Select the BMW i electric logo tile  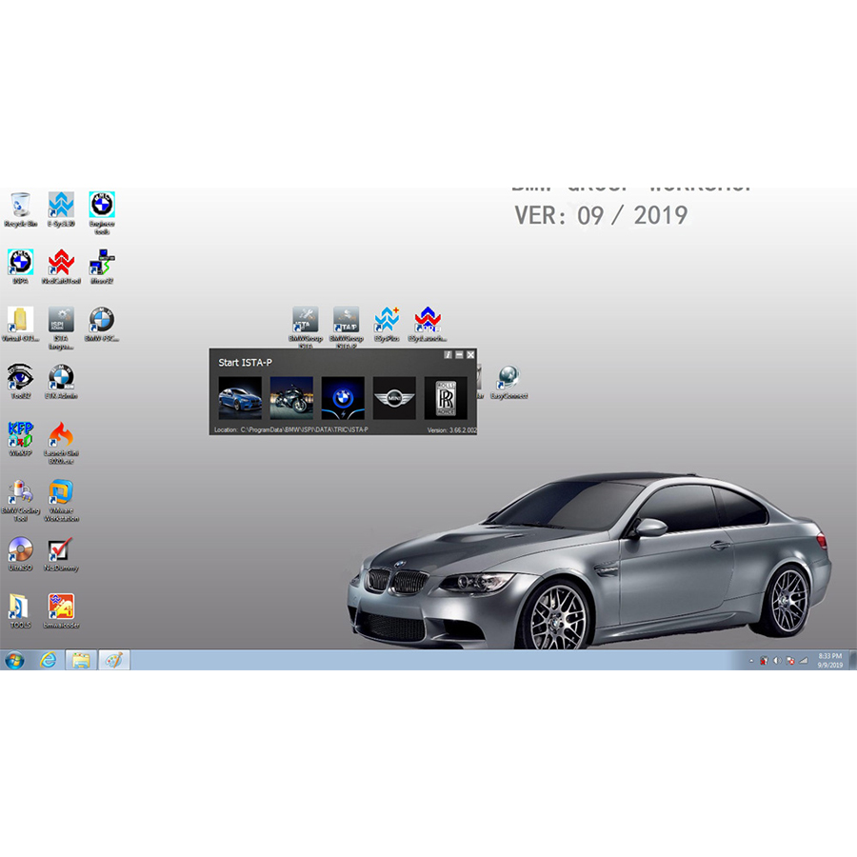click(342, 398)
